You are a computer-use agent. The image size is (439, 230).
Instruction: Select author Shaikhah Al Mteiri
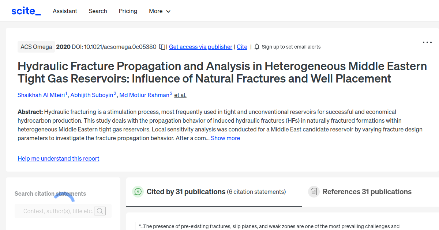click(41, 95)
